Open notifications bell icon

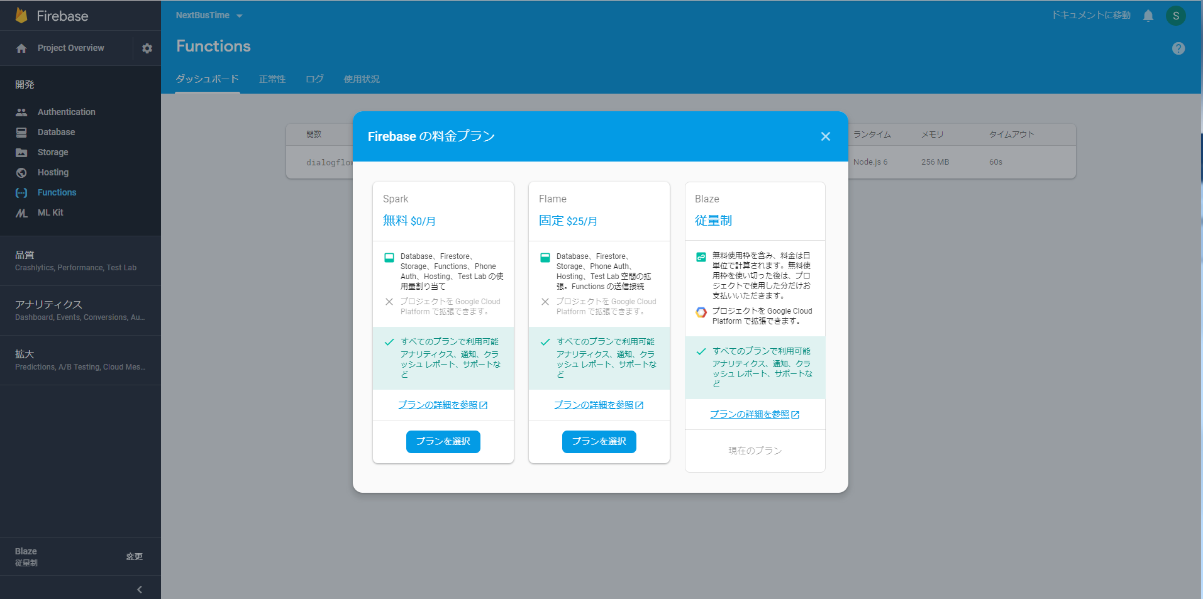click(x=1148, y=16)
